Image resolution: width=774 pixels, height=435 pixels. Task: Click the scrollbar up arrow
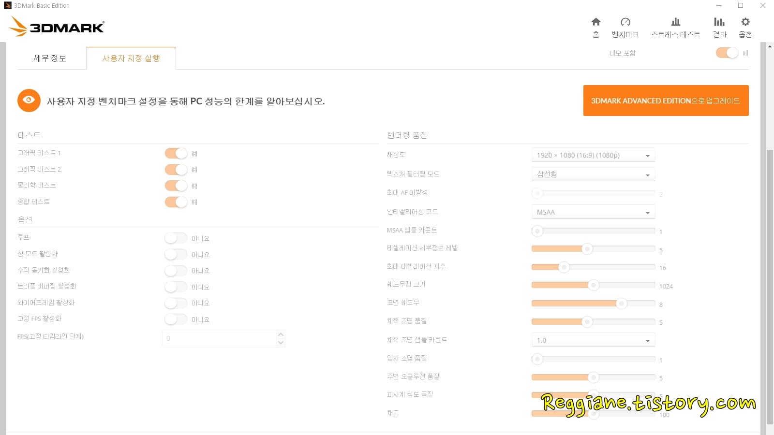pos(770,46)
